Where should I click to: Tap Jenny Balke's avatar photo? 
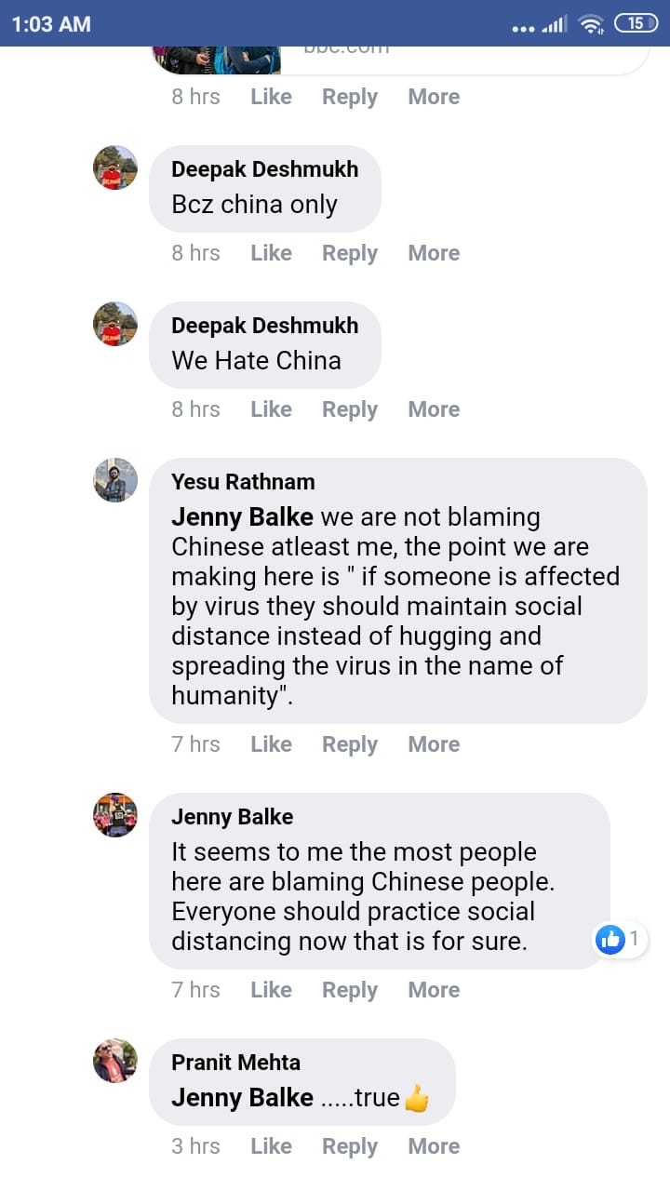tap(115, 815)
